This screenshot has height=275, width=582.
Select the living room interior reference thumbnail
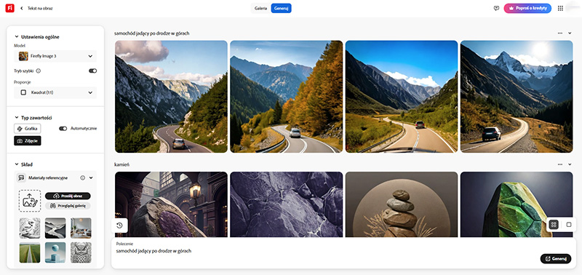click(x=81, y=228)
